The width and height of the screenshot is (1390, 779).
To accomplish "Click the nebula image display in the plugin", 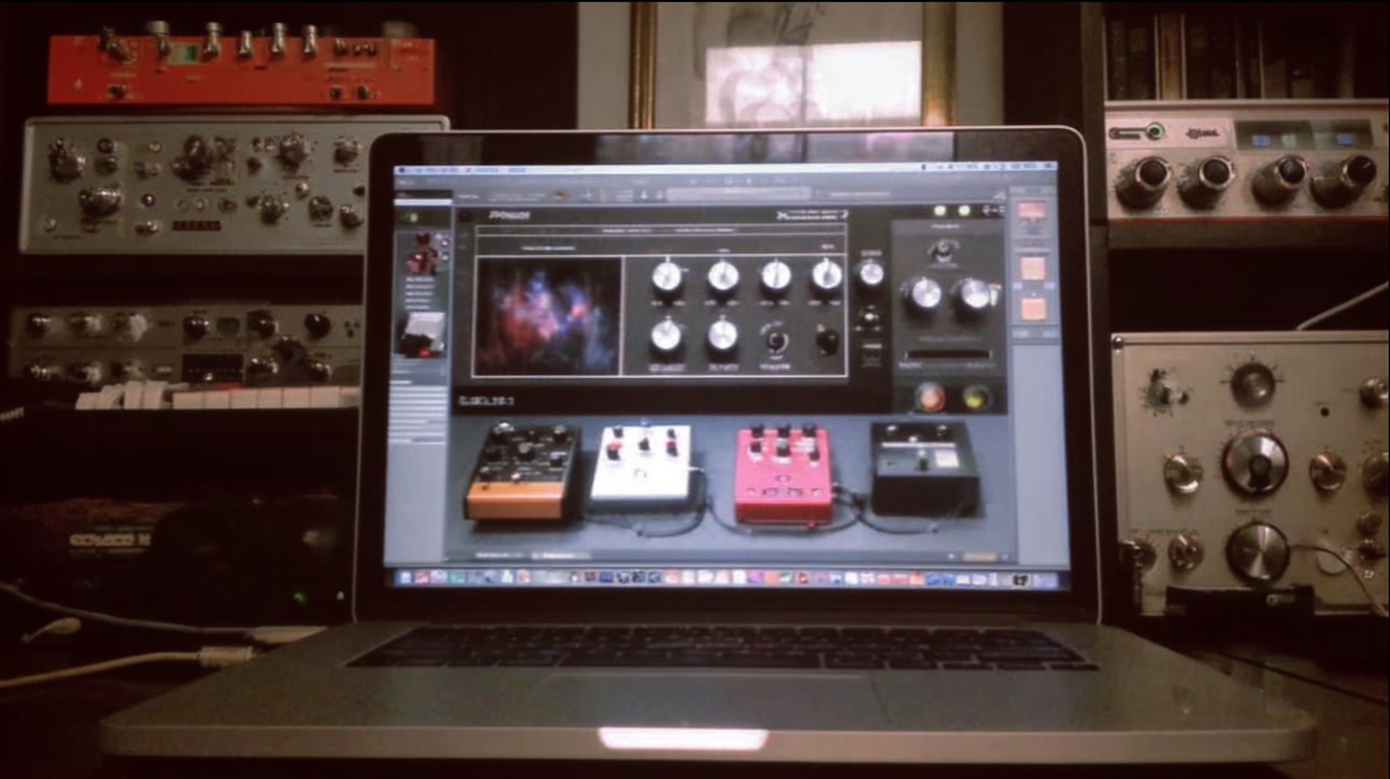I will (x=547, y=316).
